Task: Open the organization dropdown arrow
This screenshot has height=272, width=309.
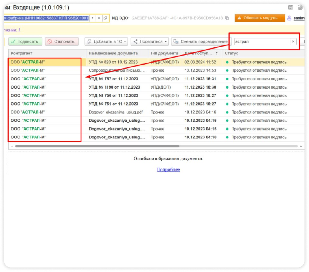Action: [92, 18]
